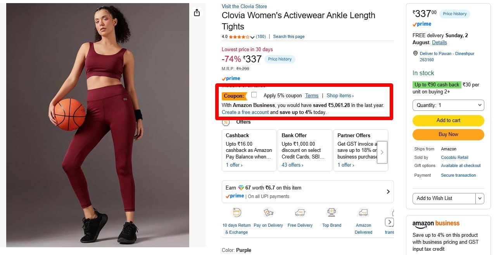This screenshot has height=255, width=494.
Task: Tick the Apply 5% coupon checkbox
Action: (x=254, y=95)
